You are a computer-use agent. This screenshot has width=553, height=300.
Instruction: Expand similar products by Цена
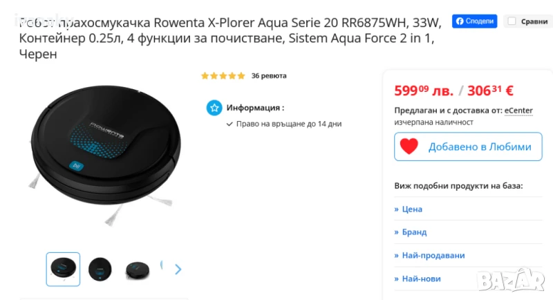[x=412, y=209]
